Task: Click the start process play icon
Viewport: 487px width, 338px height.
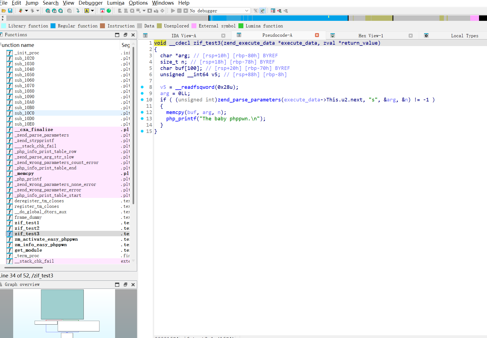Action: [x=173, y=11]
